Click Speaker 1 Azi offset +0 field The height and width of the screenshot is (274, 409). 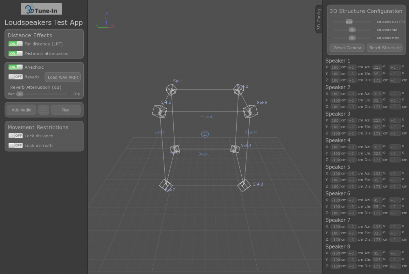[395, 67]
